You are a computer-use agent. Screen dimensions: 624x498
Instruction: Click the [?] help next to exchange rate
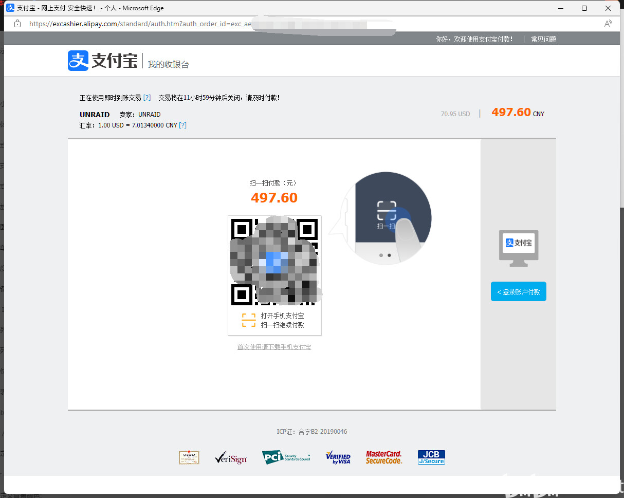pyautogui.click(x=182, y=125)
